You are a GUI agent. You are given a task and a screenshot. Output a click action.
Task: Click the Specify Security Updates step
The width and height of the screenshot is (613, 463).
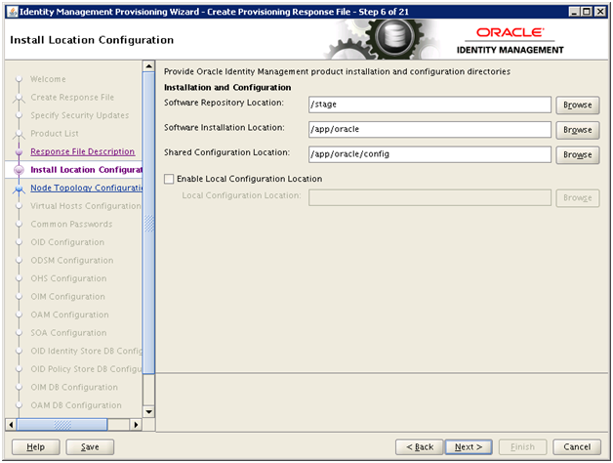pos(80,115)
